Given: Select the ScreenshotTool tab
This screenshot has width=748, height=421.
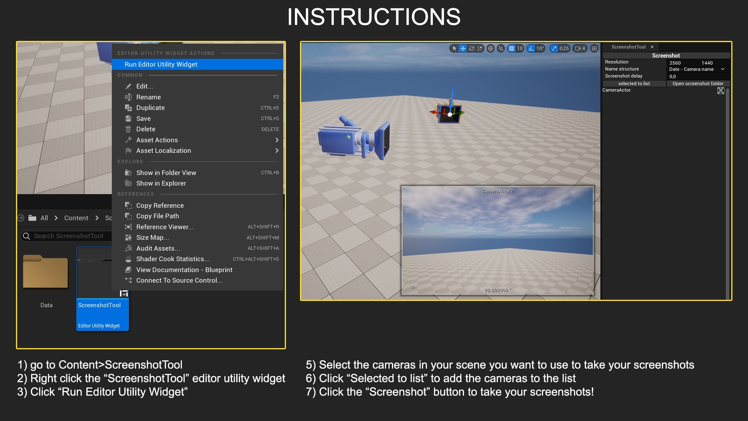Looking at the screenshot, I should coord(629,47).
